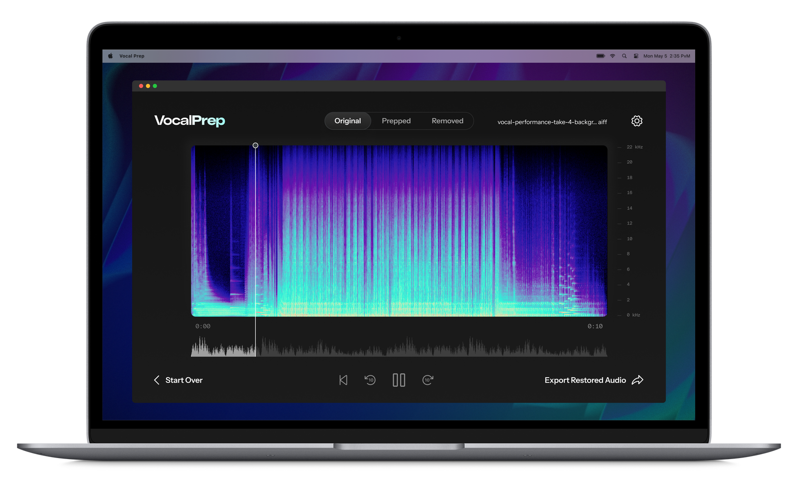This screenshot has width=798, height=482.
Task: Click Export Restored Audio
Action: pyautogui.click(x=594, y=380)
